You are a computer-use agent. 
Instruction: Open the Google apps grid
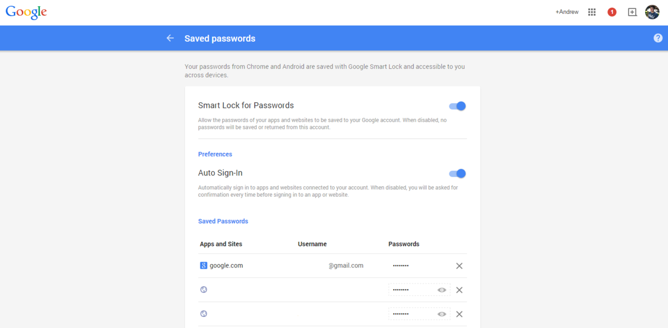[592, 12]
